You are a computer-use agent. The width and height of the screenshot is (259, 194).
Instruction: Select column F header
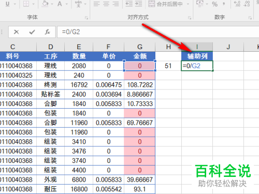pyautogui.click(x=108, y=47)
